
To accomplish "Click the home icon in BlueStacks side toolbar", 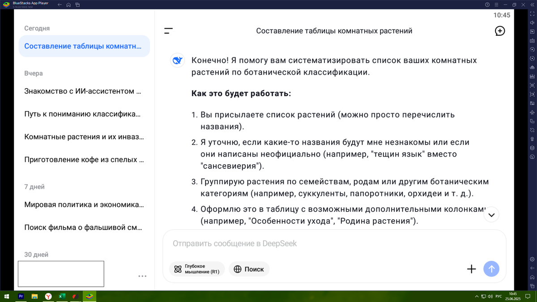I will tap(532, 277).
